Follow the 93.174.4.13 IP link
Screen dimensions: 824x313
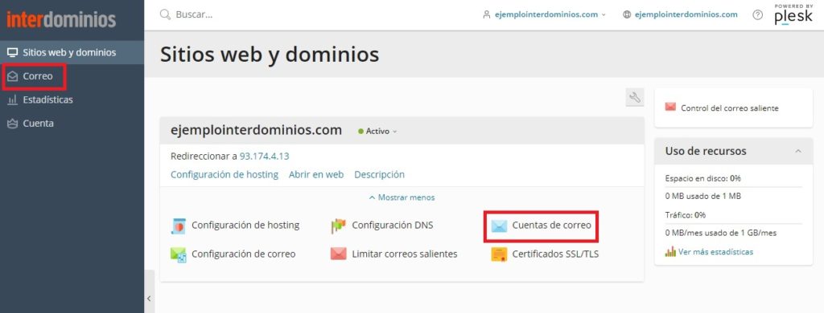click(x=264, y=156)
